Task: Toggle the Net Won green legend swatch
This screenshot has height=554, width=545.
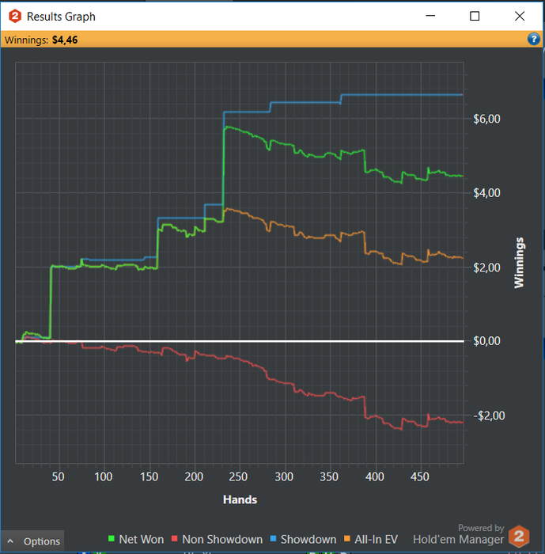Action: point(112,539)
